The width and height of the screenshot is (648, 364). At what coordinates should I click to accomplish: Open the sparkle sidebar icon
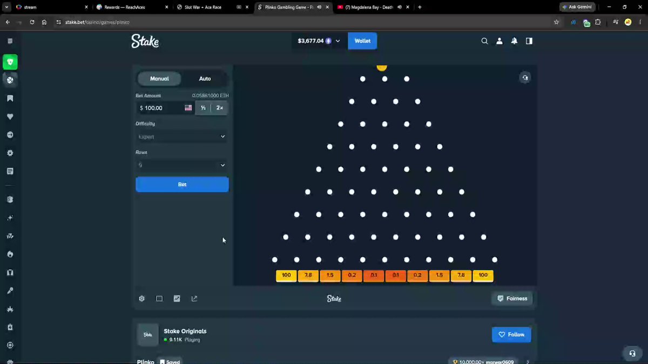[10, 218]
